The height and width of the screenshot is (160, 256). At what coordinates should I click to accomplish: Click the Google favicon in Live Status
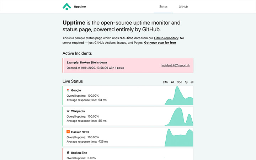tap(68, 90)
